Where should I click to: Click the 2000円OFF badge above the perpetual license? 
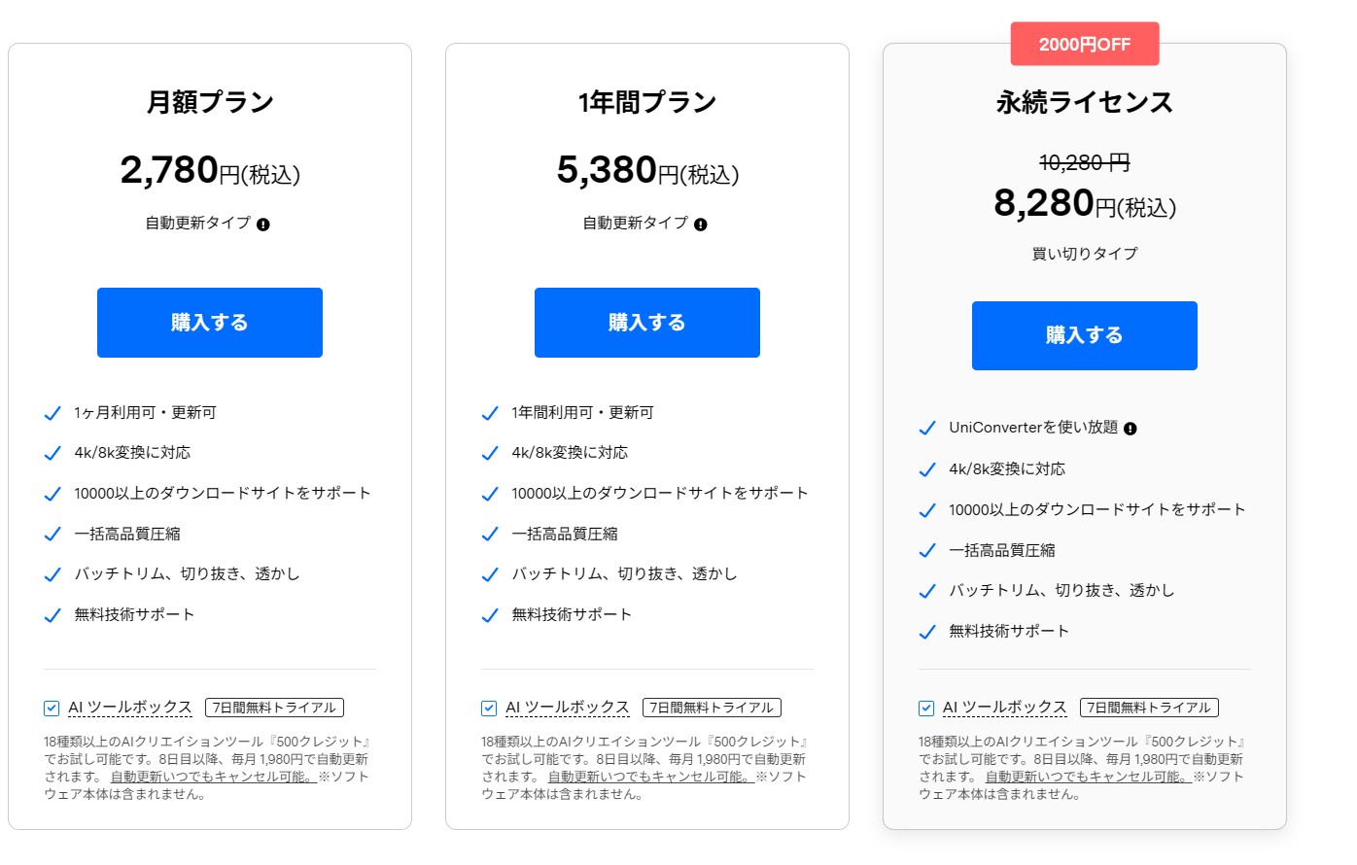click(1084, 44)
